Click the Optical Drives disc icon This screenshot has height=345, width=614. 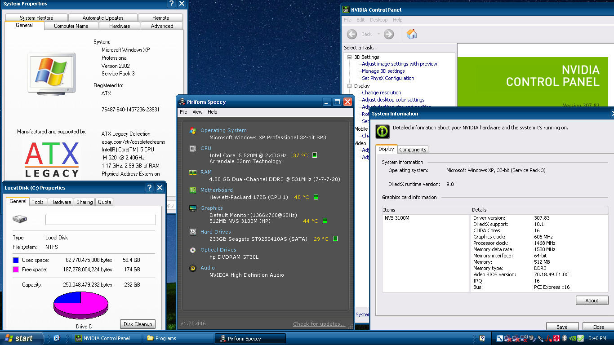coord(193,250)
